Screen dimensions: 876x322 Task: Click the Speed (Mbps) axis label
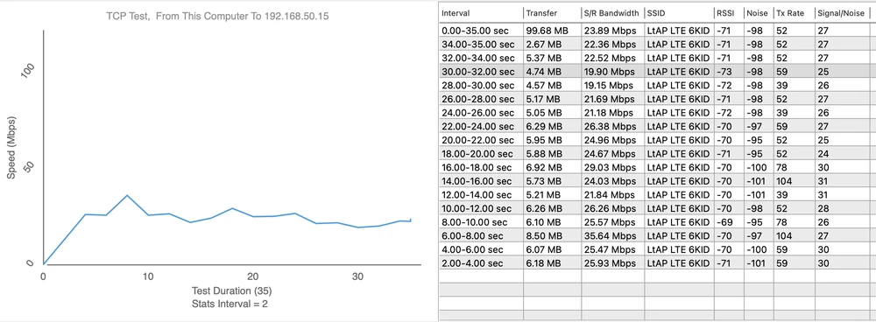coord(11,148)
